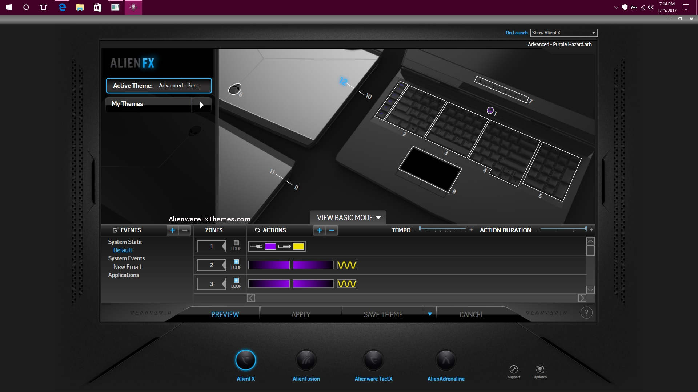This screenshot has width=698, height=392.
Task: Open Microsoft Edge from taskbar
Action: pos(62,7)
